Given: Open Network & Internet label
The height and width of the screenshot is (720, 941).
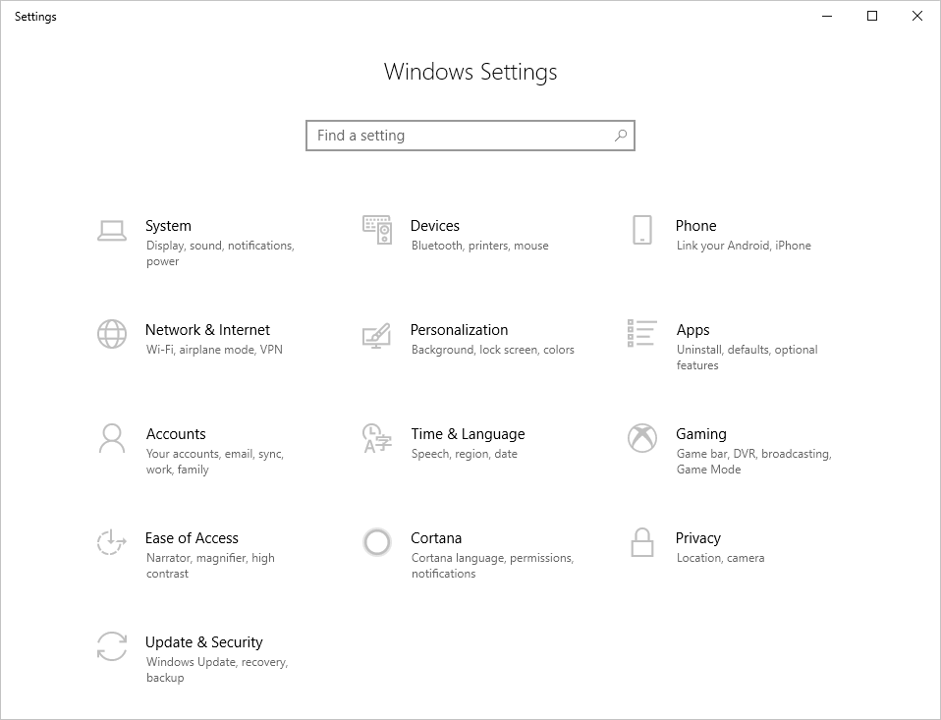Looking at the screenshot, I should pyautogui.click(x=207, y=330).
